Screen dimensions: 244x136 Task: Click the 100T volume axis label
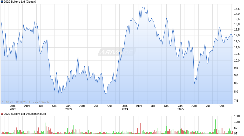click(x=237, y=122)
